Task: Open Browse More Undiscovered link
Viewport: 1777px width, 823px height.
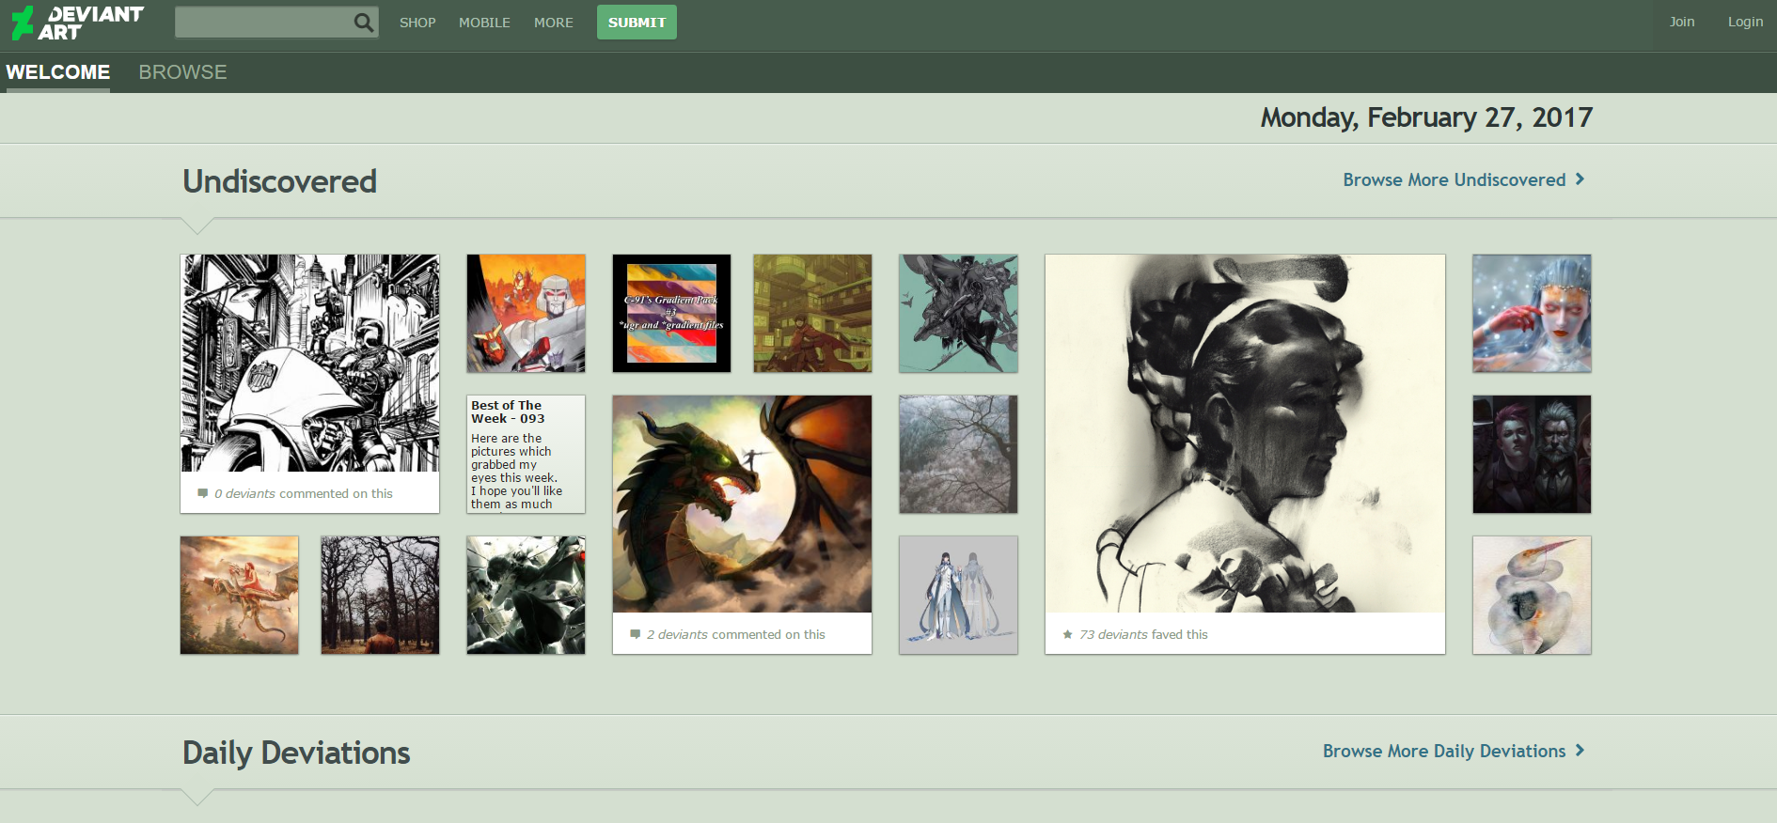Action: tap(1454, 179)
